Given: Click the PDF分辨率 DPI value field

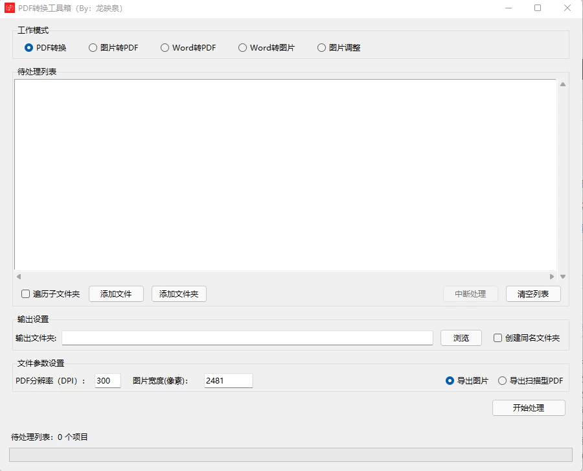Looking at the screenshot, I should click(107, 380).
